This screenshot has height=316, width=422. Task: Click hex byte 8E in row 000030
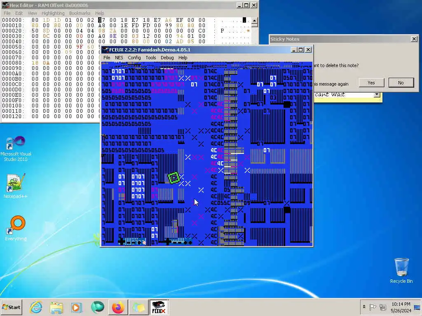[113, 36]
